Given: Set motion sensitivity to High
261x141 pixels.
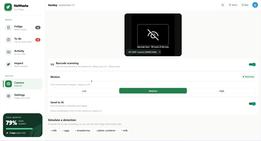Looking at the screenshot, I should [222, 91].
